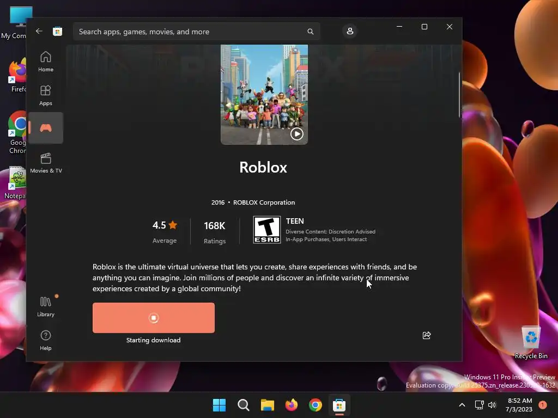Open taskbar Search

click(244, 405)
